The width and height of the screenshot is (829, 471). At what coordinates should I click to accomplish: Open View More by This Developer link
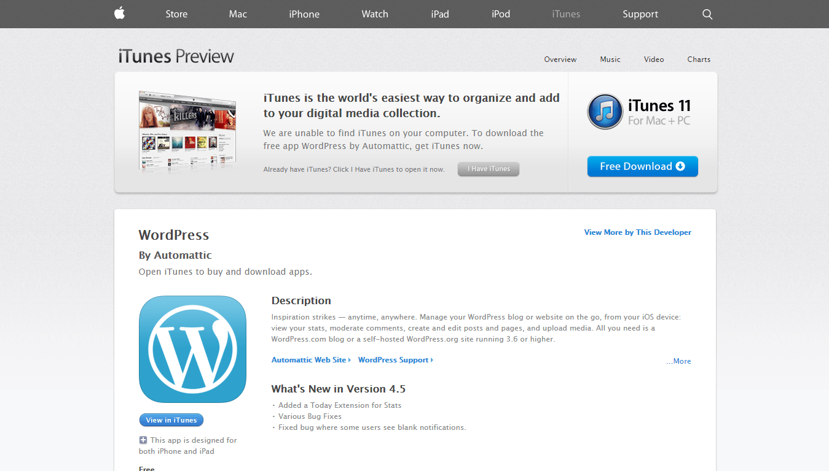(x=638, y=232)
